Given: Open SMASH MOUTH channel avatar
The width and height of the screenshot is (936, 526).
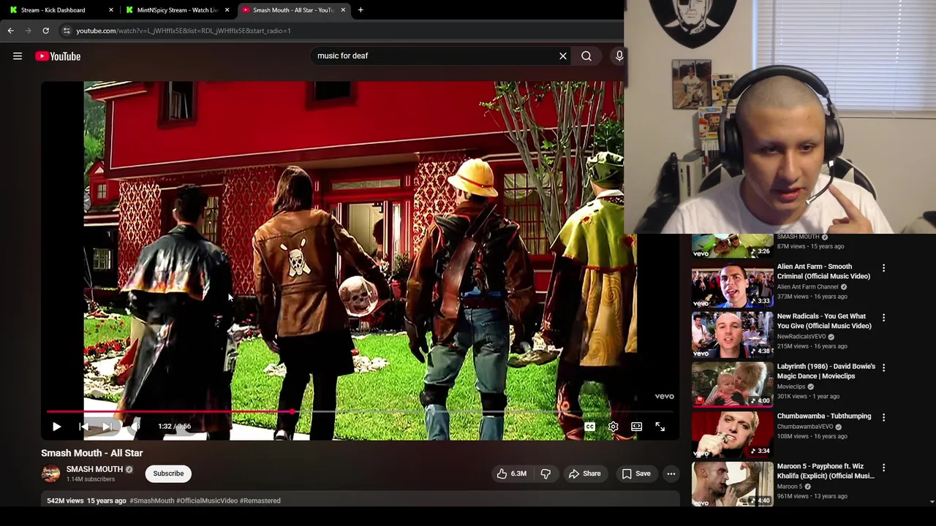Looking at the screenshot, I should [x=50, y=473].
